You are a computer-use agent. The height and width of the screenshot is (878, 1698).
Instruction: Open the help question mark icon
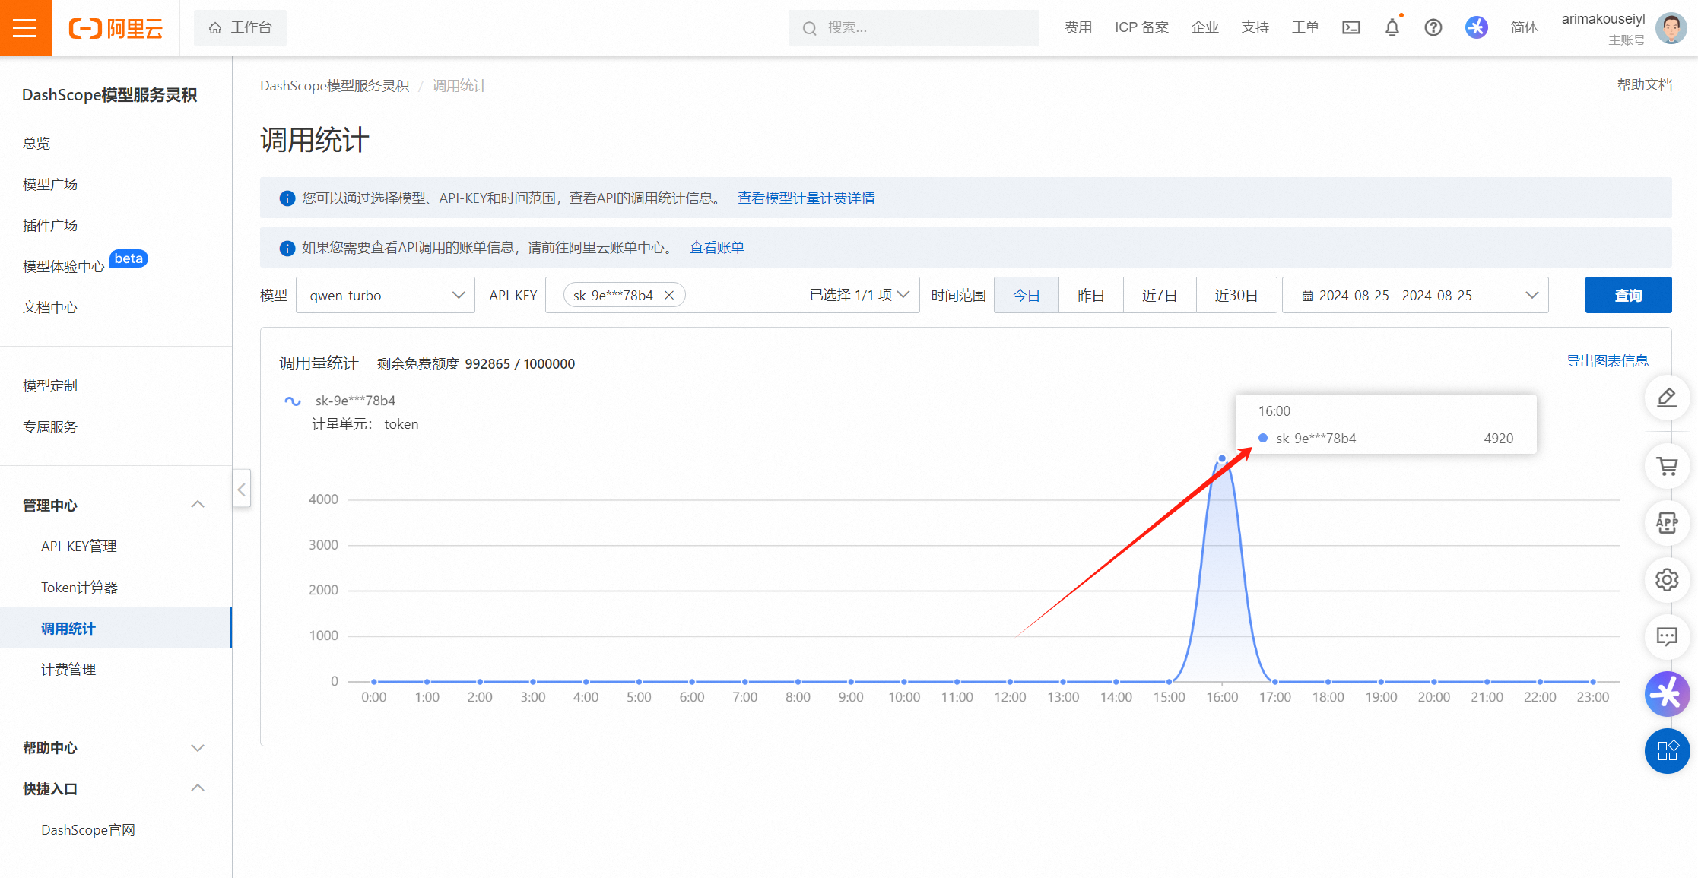(x=1433, y=28)
